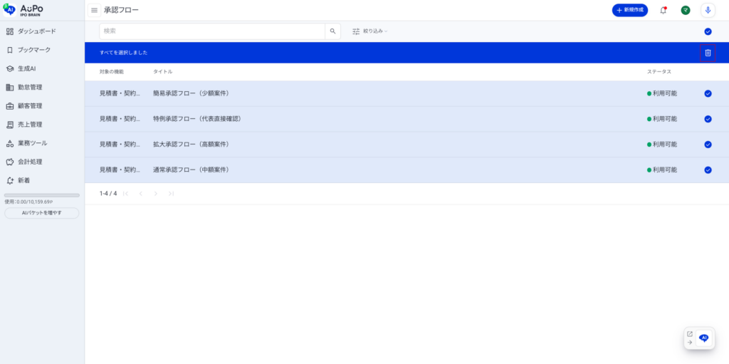Open ダッシュボード from the sidebar

36,31
